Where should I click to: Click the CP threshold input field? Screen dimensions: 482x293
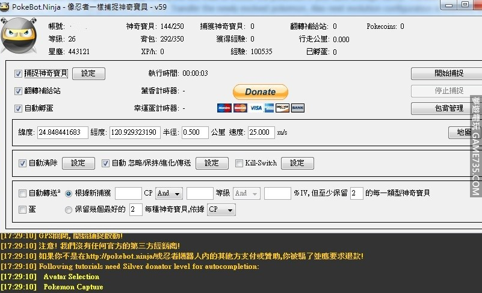128,193
